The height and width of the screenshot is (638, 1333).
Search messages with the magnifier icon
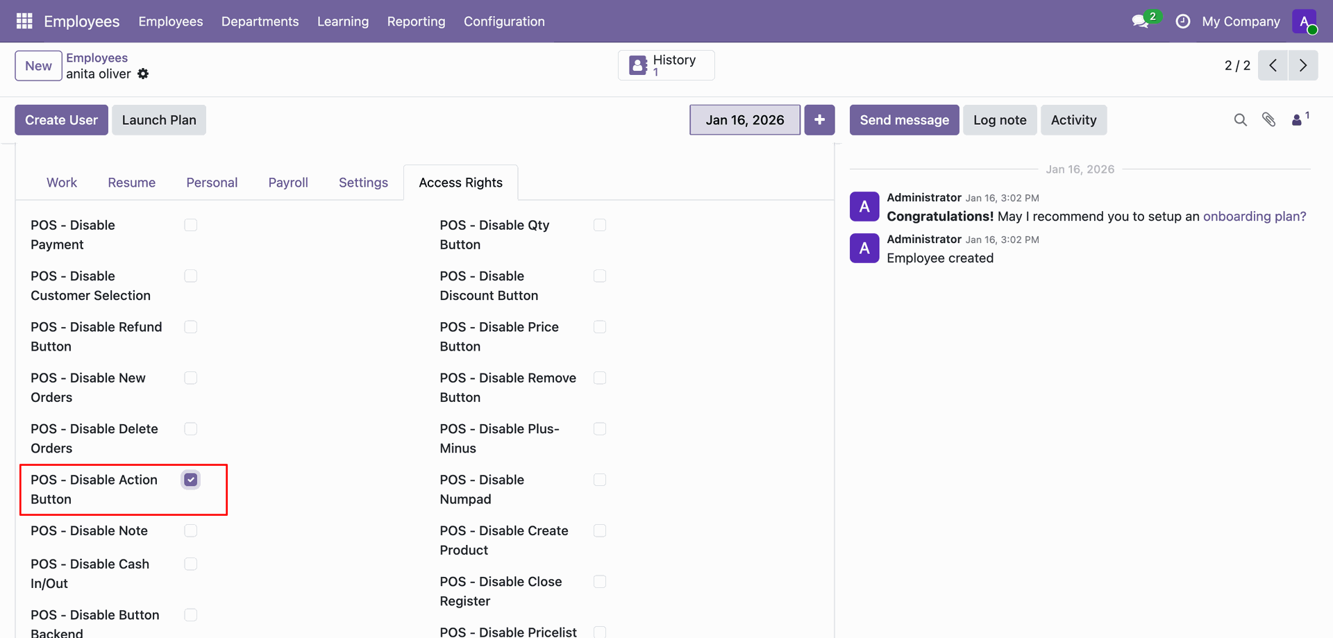(1240, 120)
